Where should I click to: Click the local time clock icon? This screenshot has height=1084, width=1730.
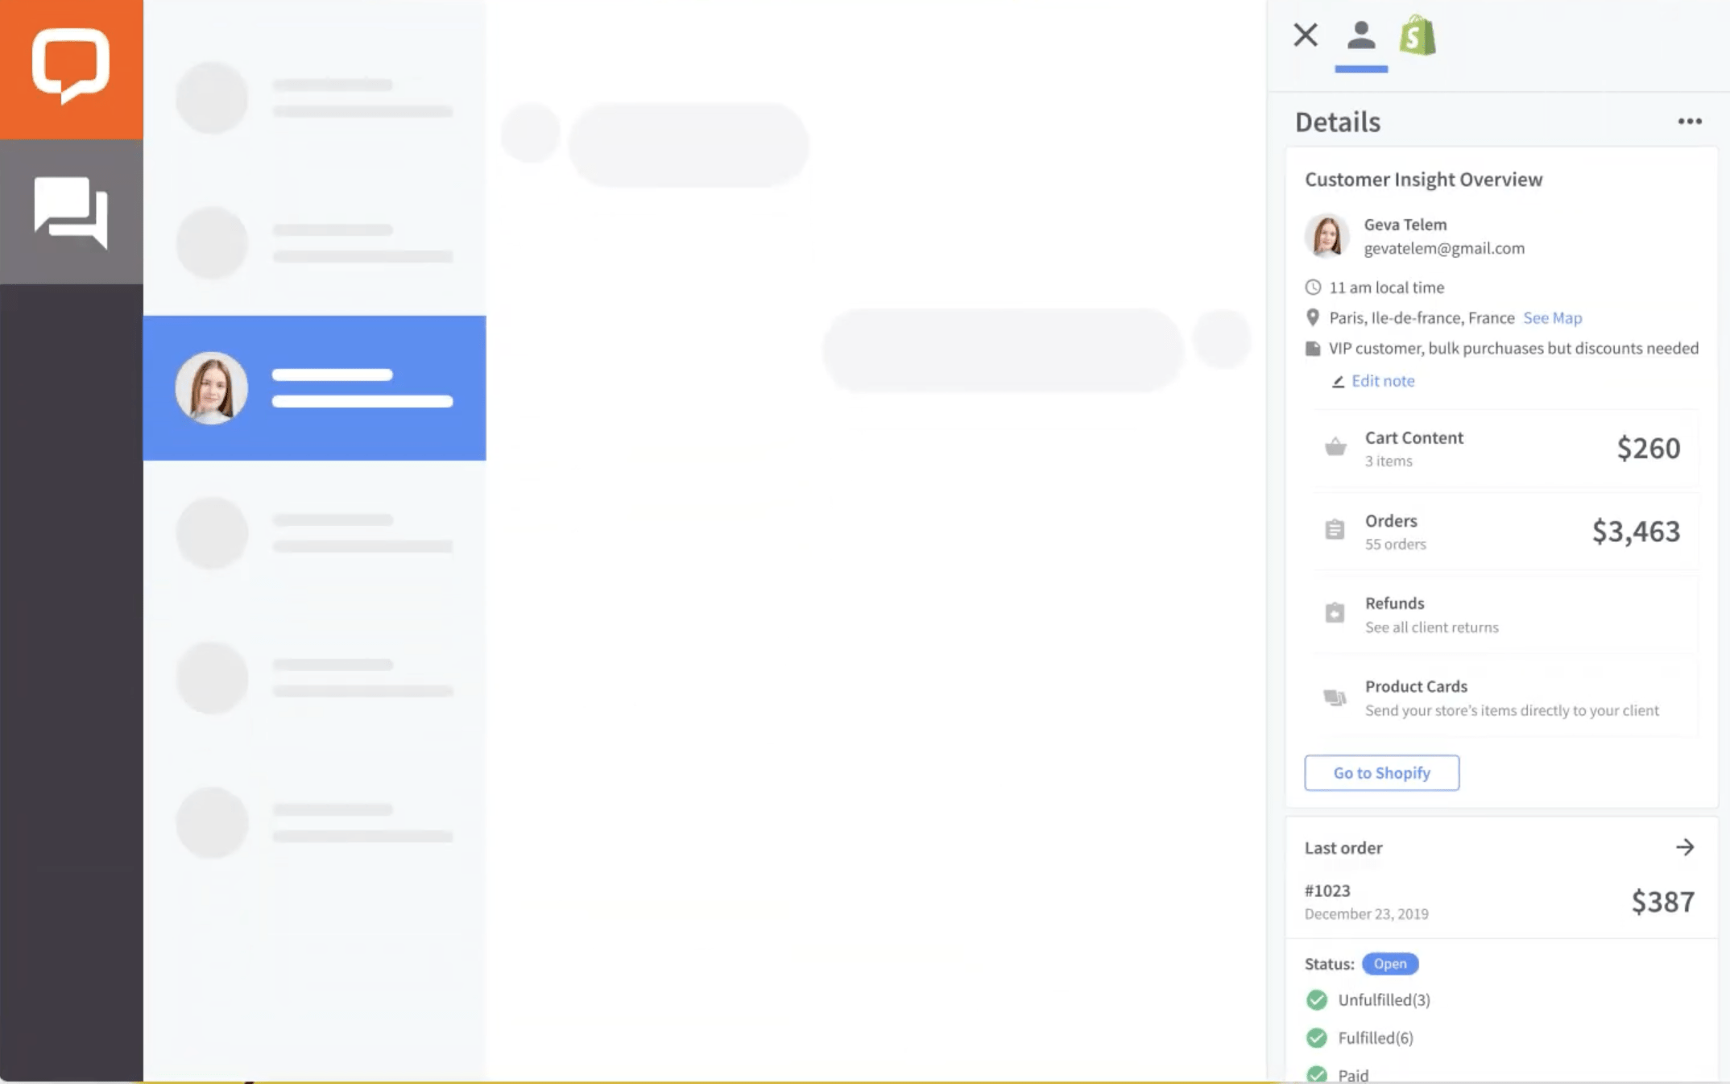(1313, 287)
